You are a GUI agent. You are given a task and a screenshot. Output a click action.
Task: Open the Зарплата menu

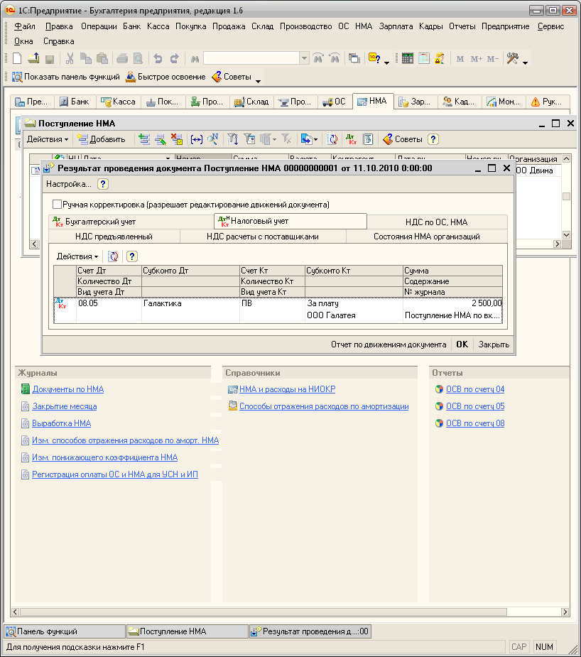click(x=396, y=26)
